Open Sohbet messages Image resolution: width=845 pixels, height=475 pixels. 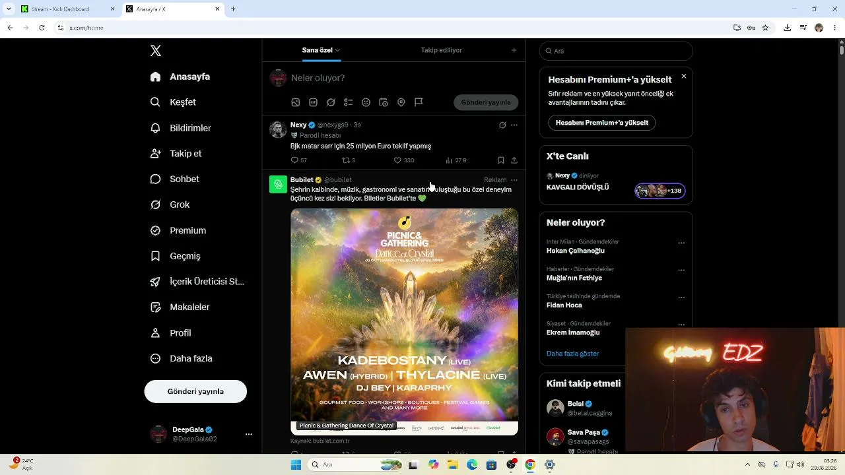(175, 179)
